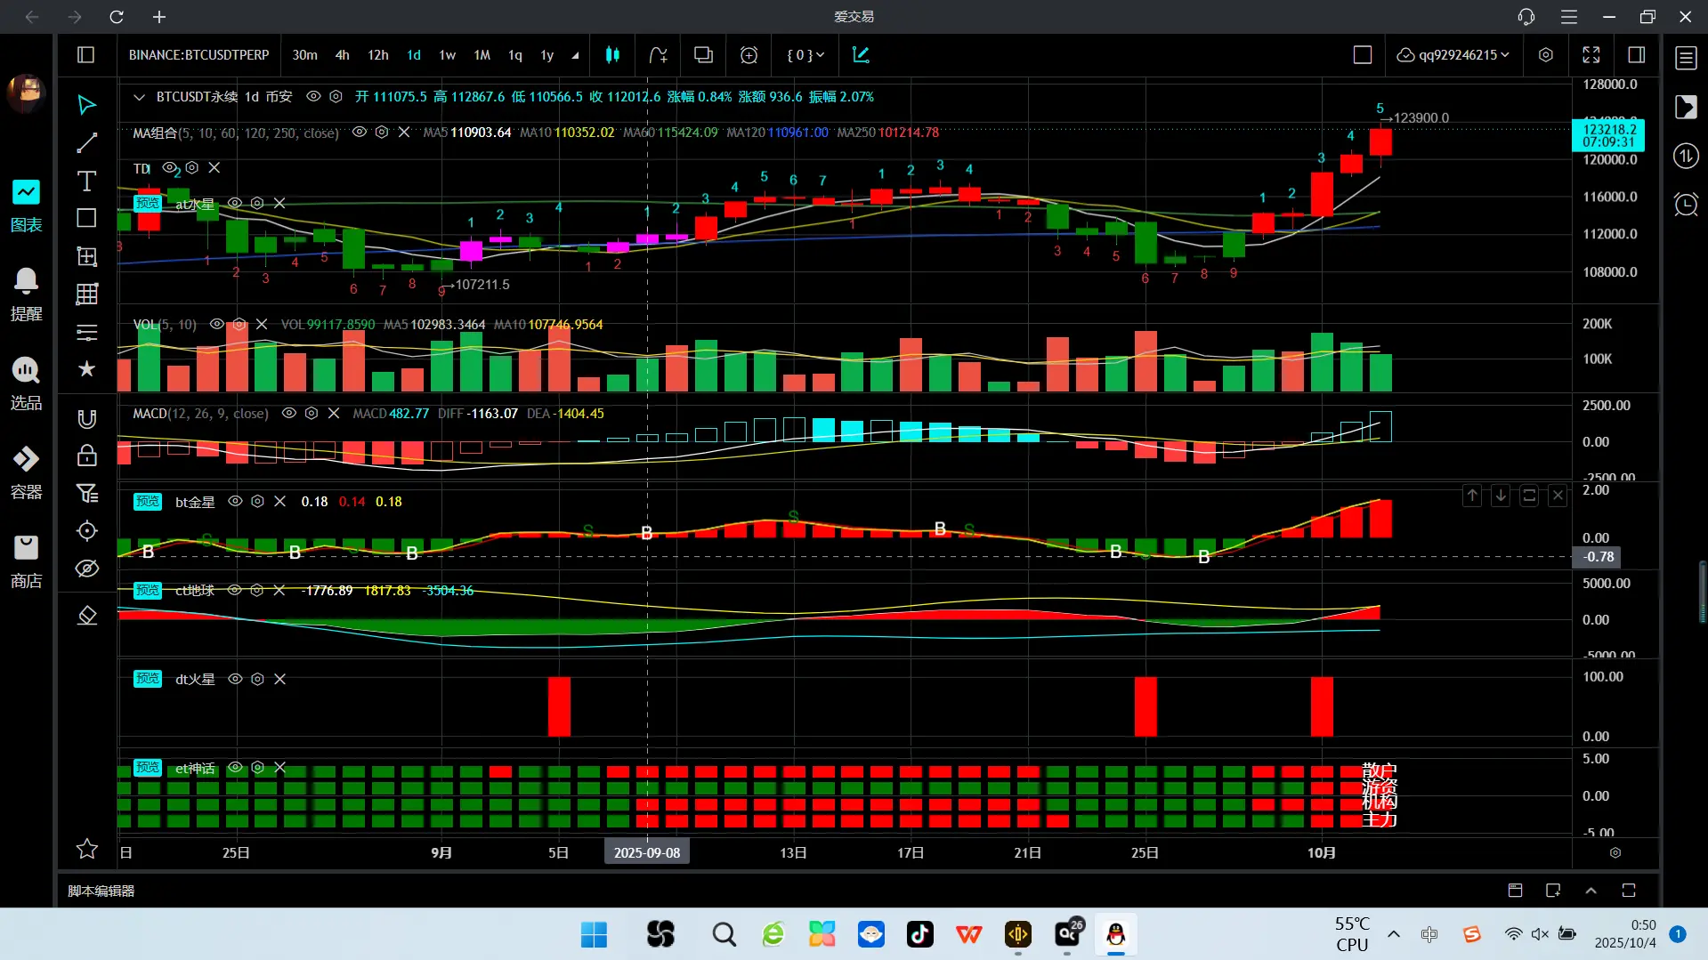The height and width of the screenshot is (960, 1708).
Task: Move bt金星 pane up
Action: pyautogui.click(x=1472, y=496)
